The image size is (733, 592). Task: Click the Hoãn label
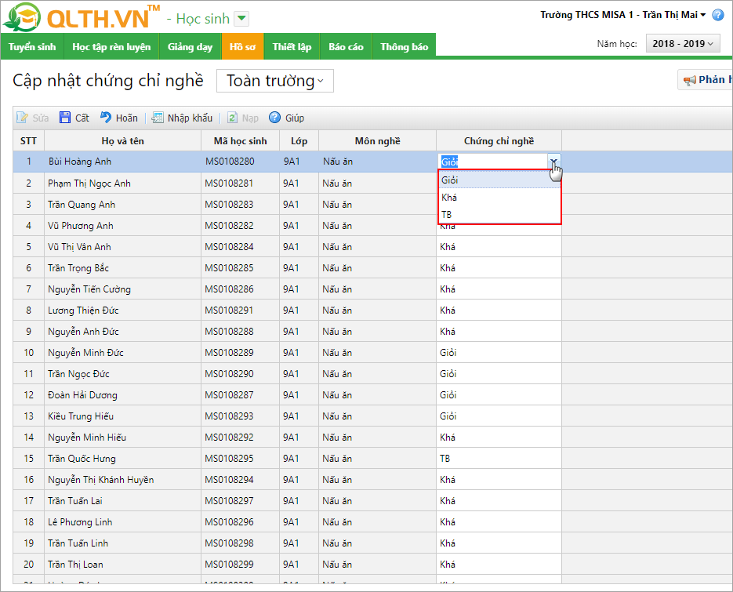(x=127, y=118)
